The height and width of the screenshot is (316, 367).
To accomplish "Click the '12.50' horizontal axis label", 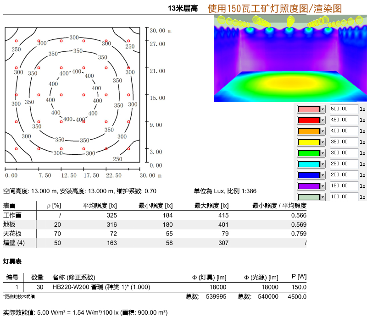I will (69, 175).
